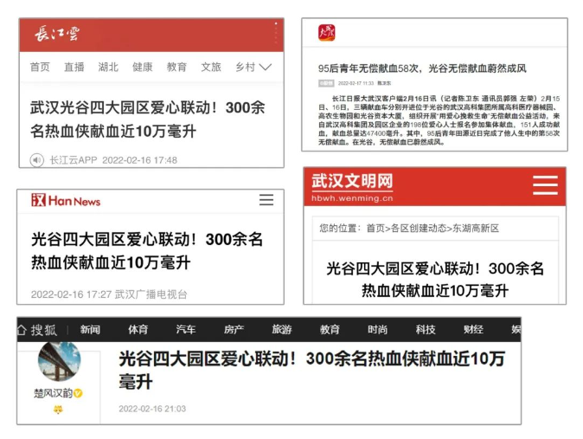
Task: Click the Han News logo
Action: coord(66,200)
